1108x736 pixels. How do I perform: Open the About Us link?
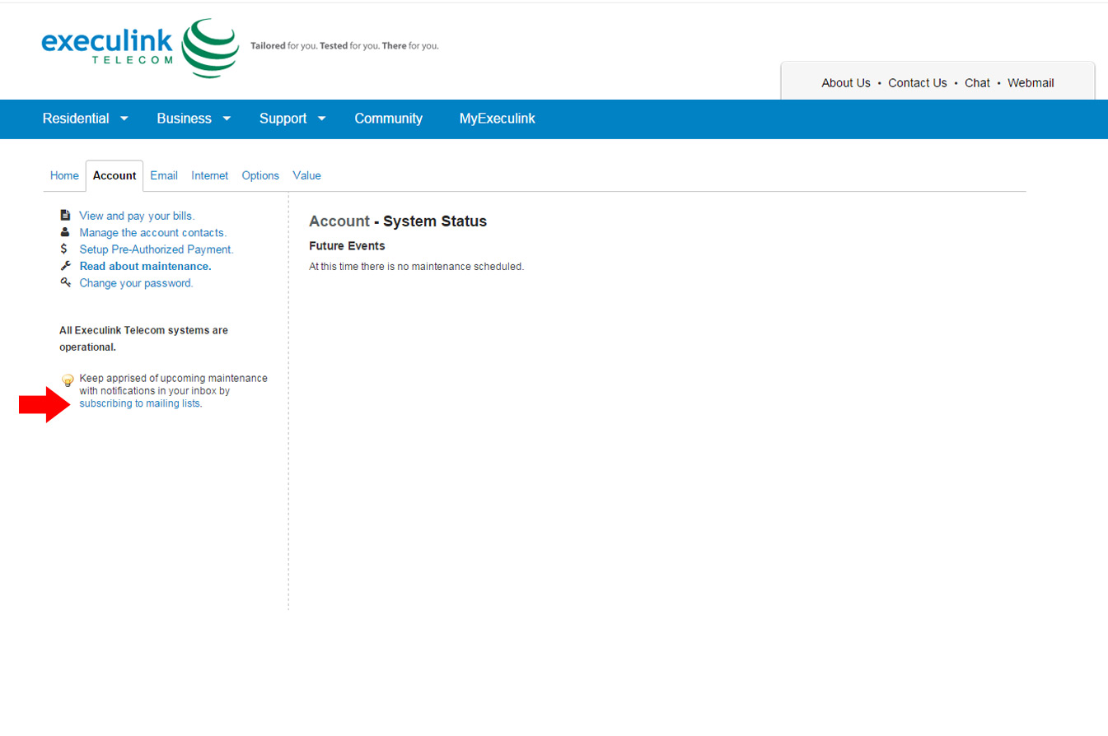(x=846, y=83)
